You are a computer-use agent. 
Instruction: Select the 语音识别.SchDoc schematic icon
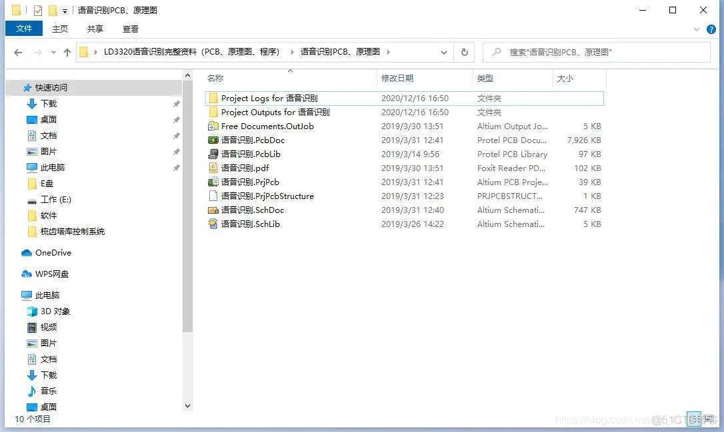coord(213,210)
